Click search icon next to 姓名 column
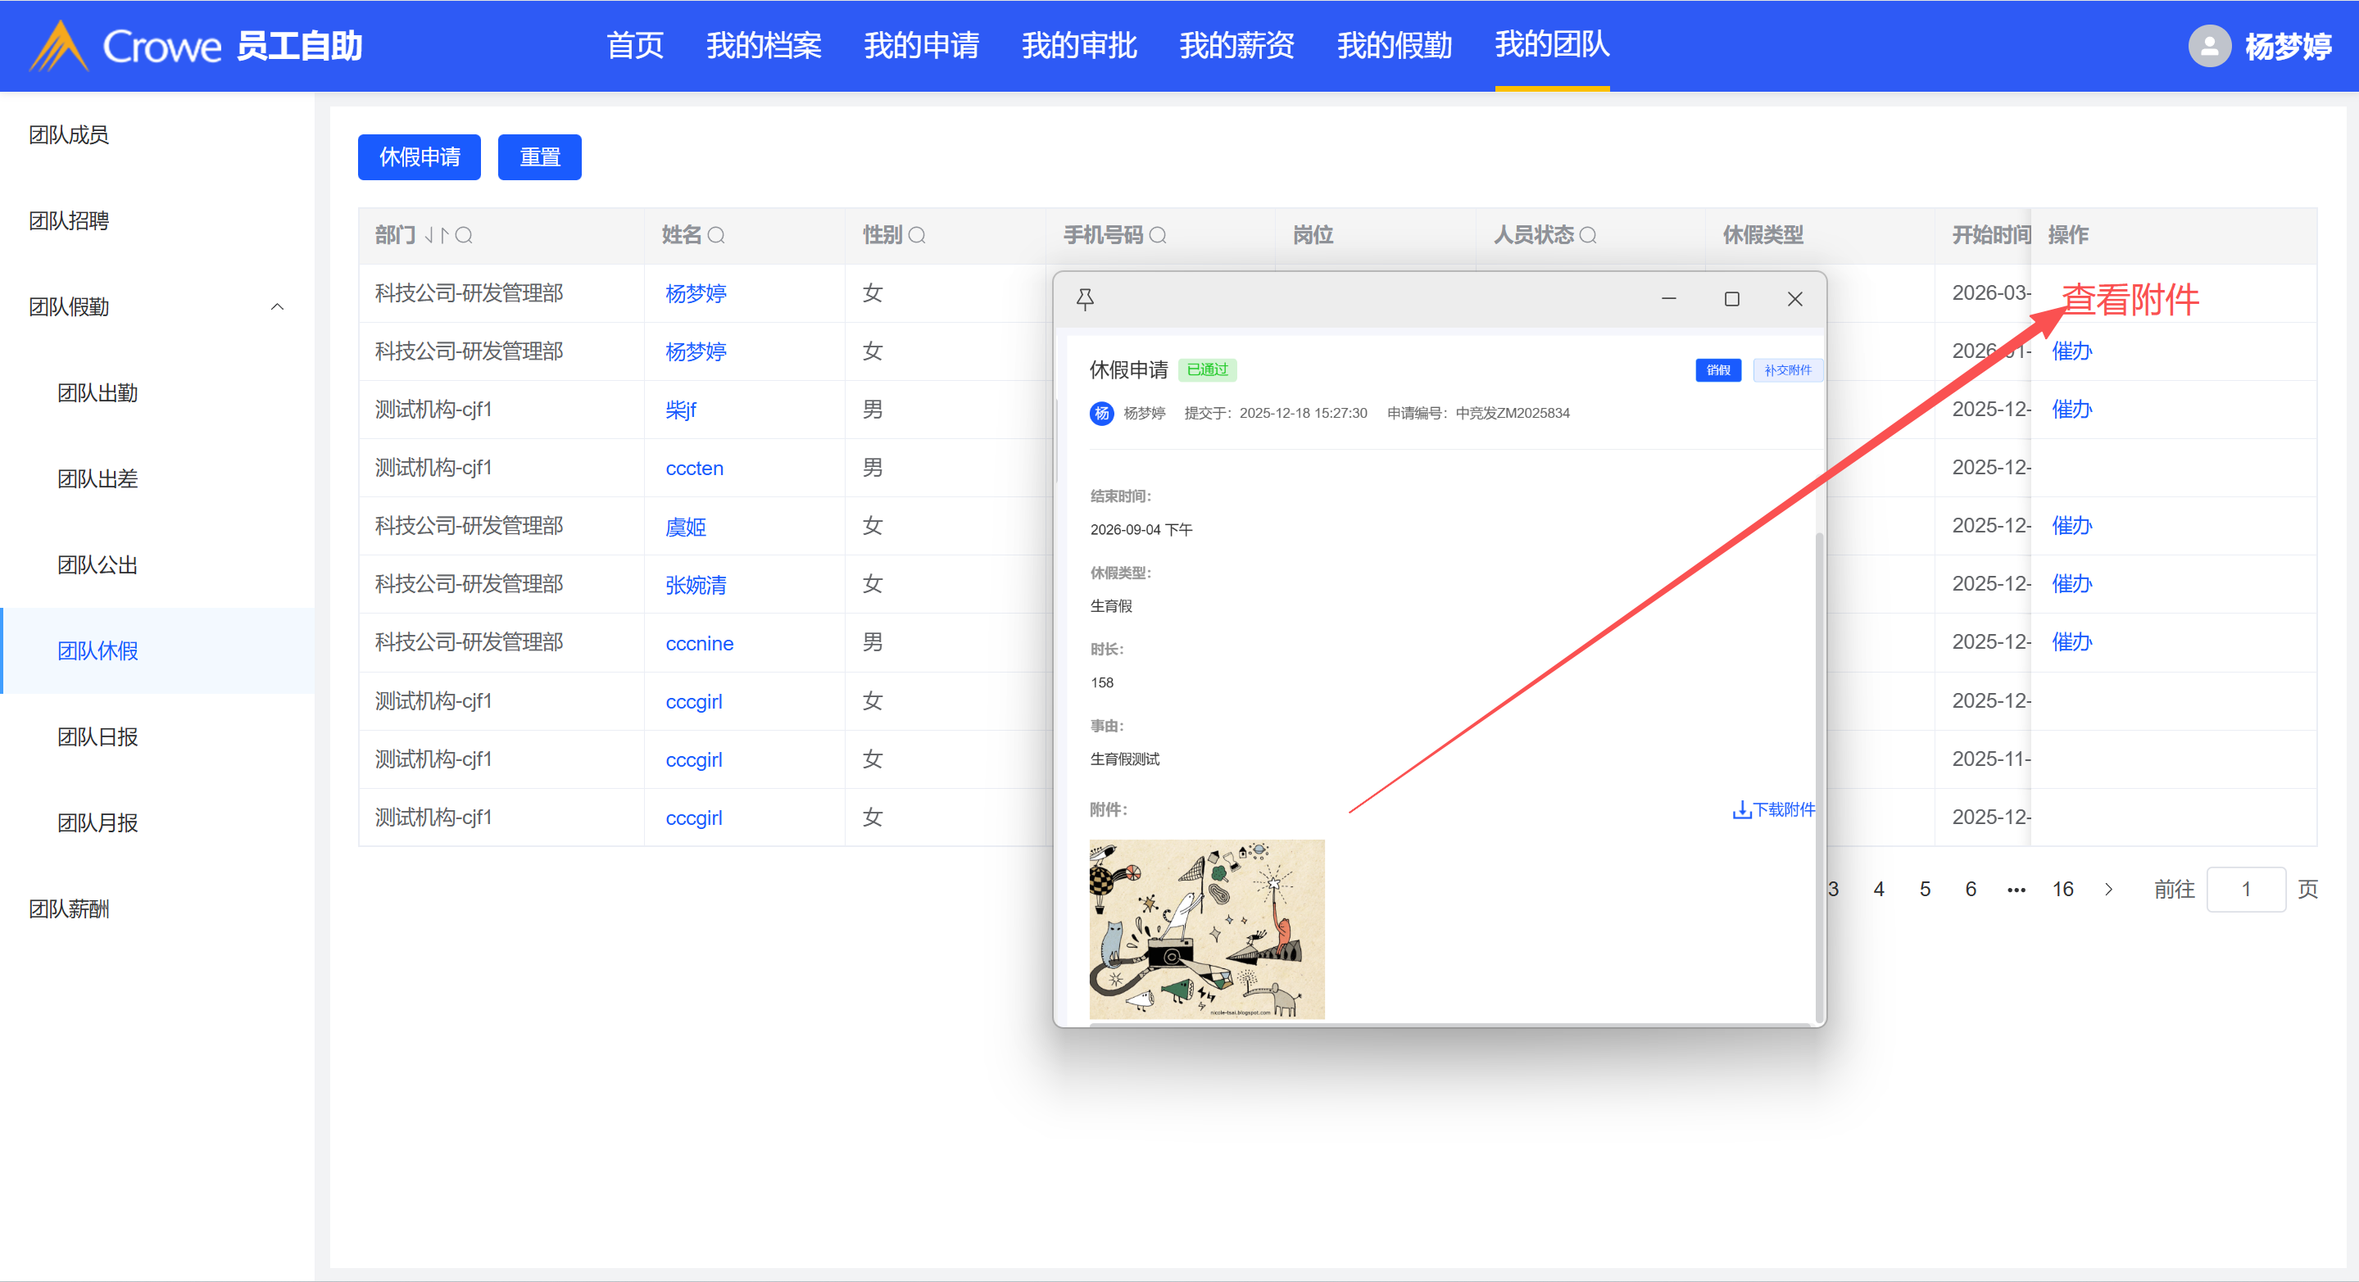Viewport: 2359px width, 1282px height. point(716,235)
